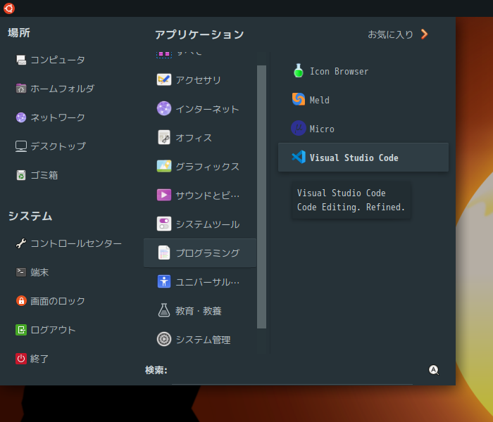493x422 pixels.
Task: Click the 終了 shutdown label
Action: click(x=39, y=359)
